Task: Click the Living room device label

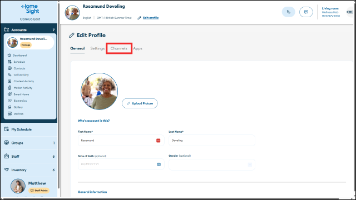Action: pyautogui.click(x=330, y=8)
